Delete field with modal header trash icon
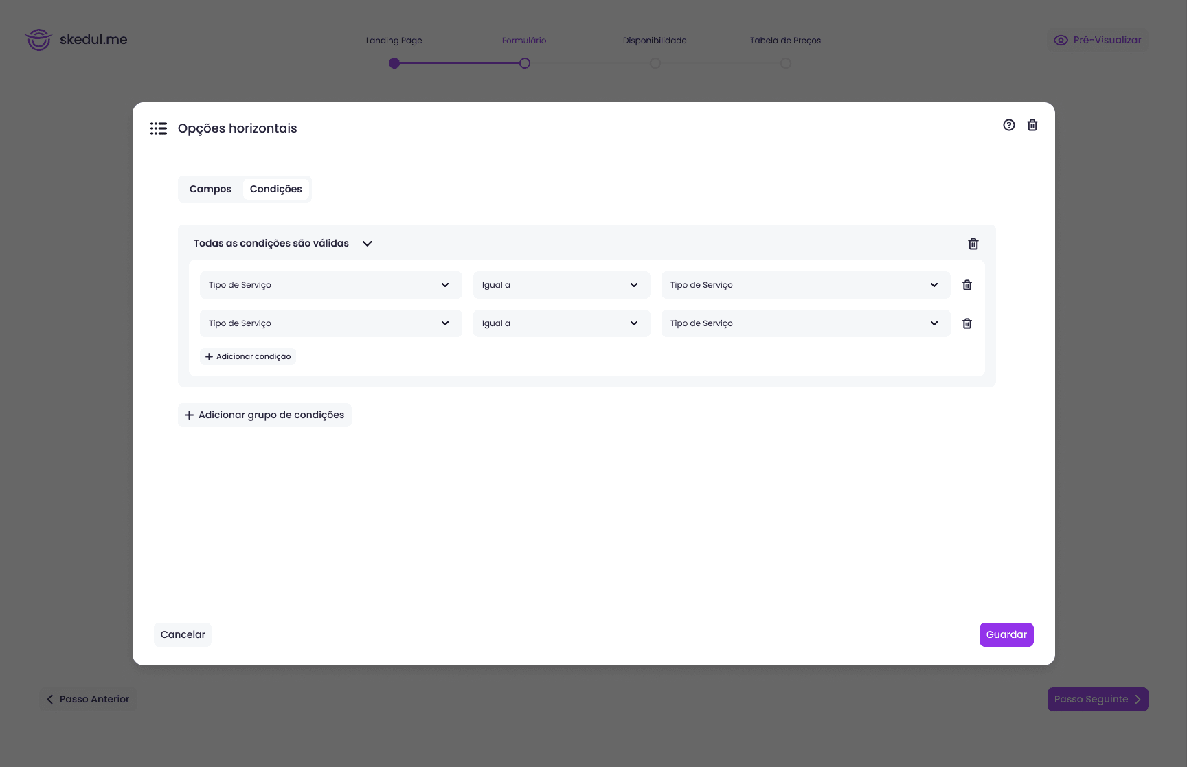 [x=1032, y=125]
